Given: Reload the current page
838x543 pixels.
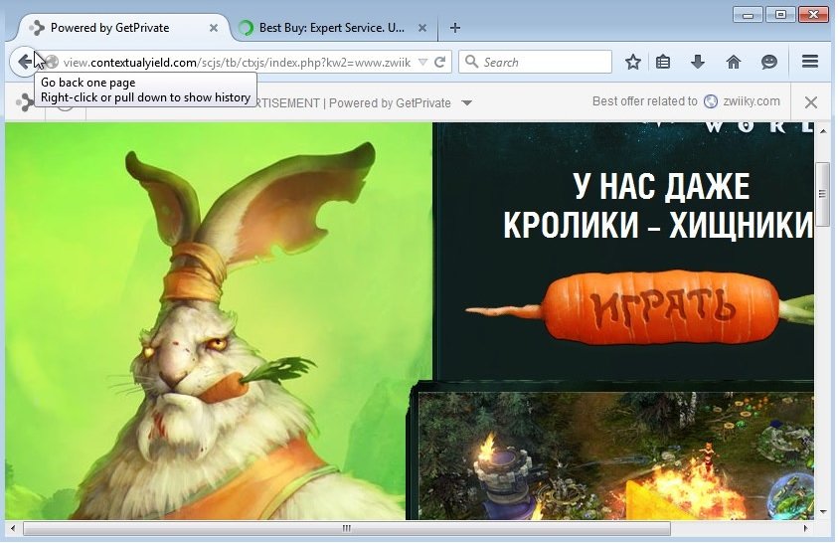Looking at the screenshot, I should tap(439, 62).
